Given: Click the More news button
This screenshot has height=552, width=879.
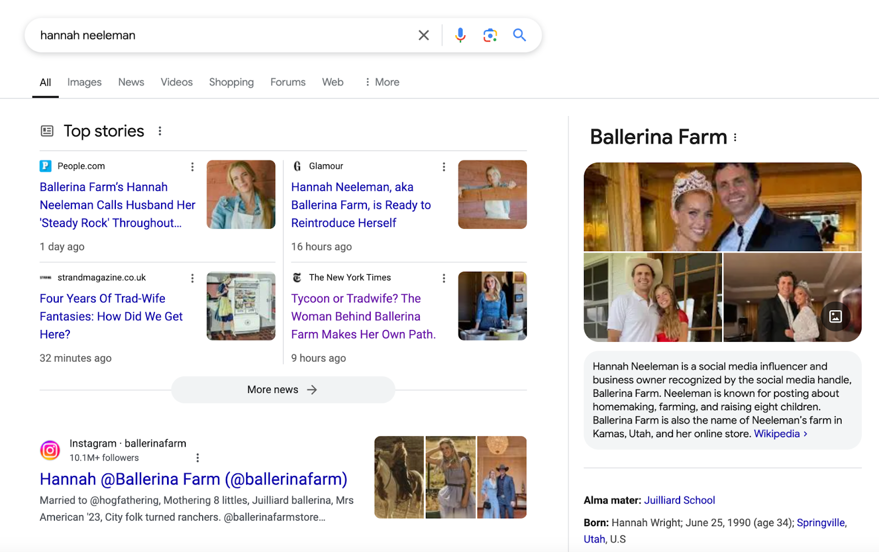Looking at the screenshot, I should (x=283, y=390).
